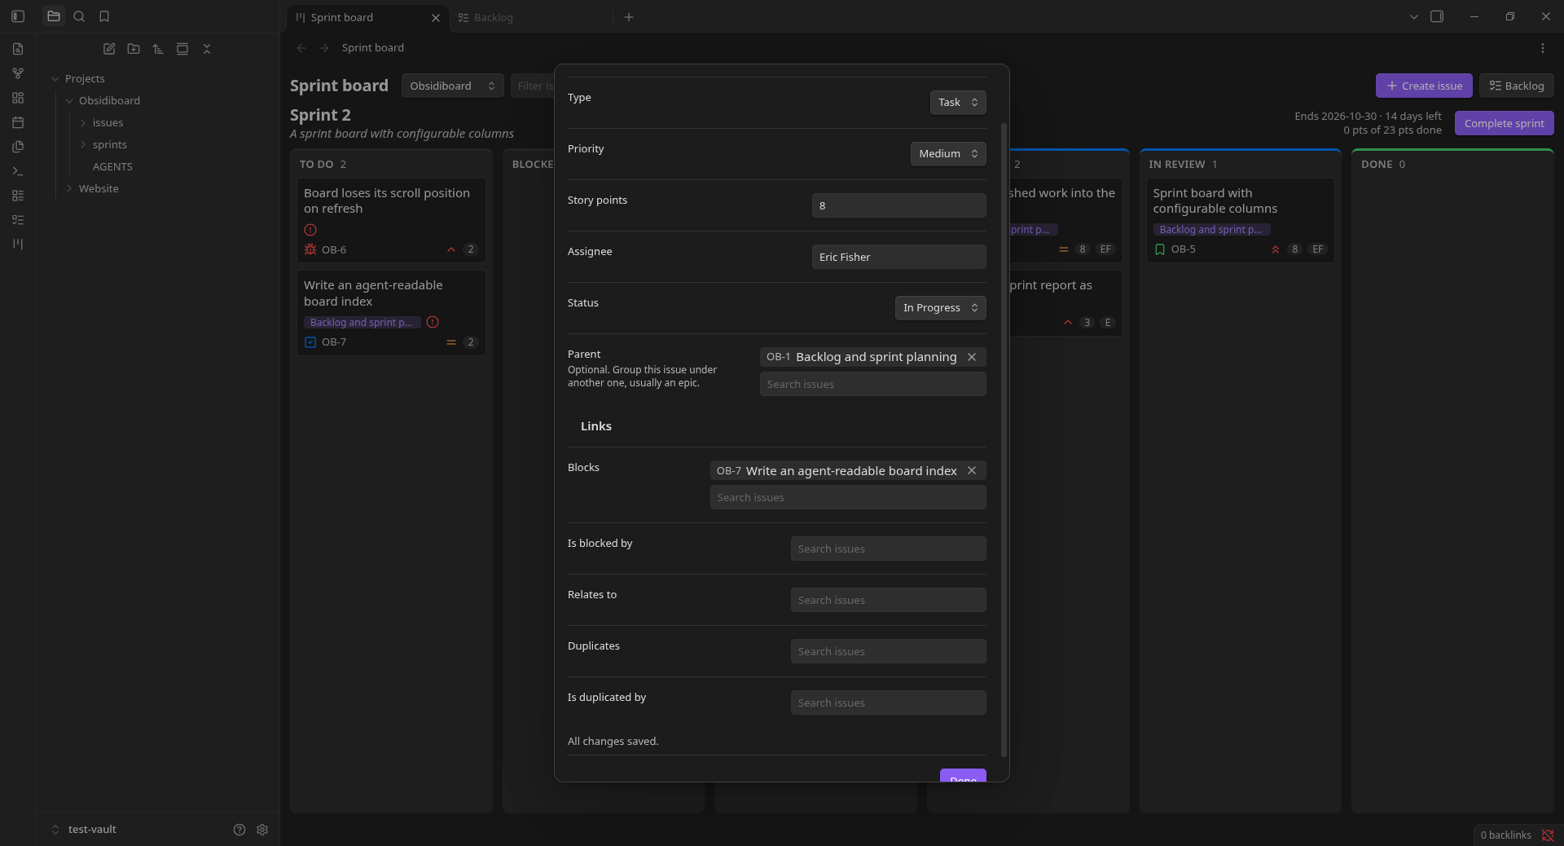Collapse all folders in explorer
The image size is (1564, 846).
coord(207,49)
